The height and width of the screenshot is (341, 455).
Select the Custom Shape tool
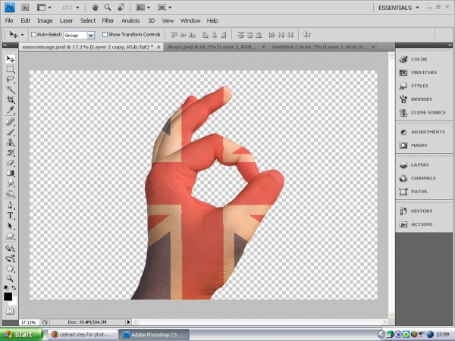[10, 236]
